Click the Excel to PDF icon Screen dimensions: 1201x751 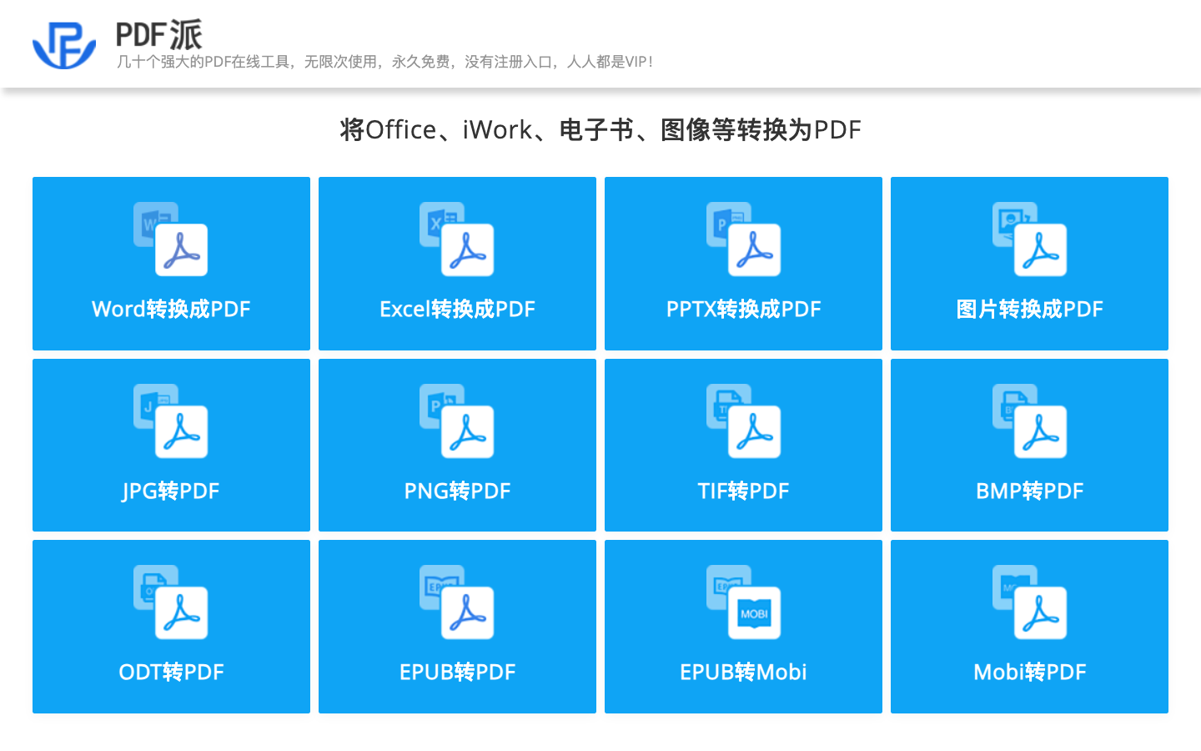coord(457,239)
